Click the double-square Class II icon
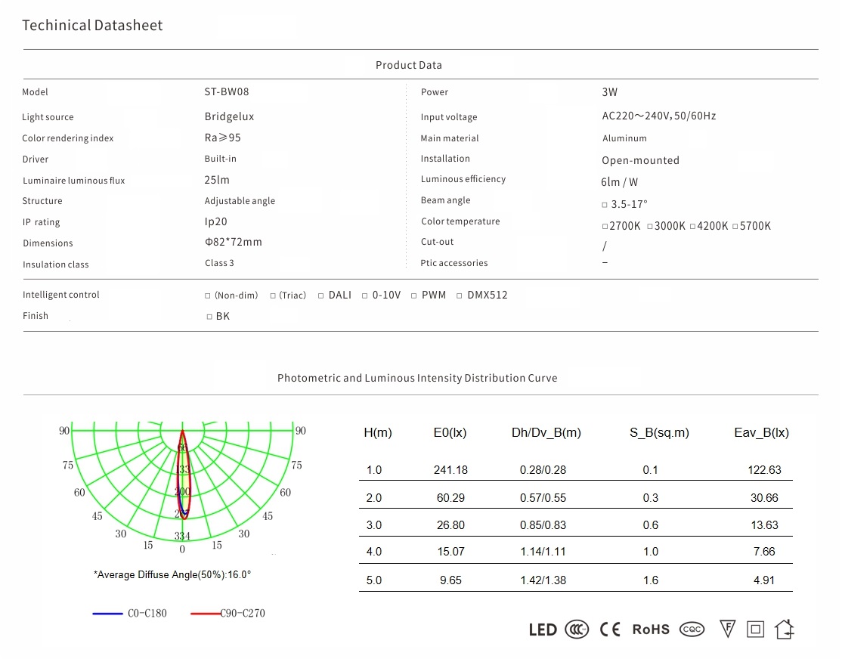 point(755,629)
